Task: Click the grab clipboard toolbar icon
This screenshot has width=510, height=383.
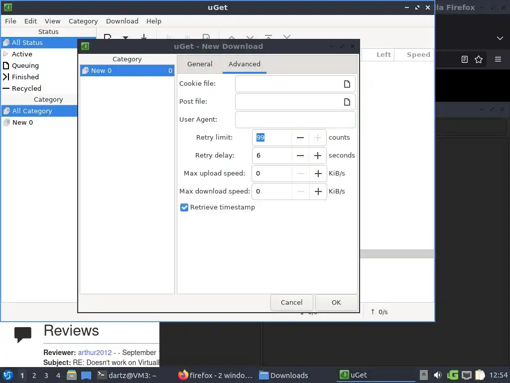Action: click(x=144, y=37)
